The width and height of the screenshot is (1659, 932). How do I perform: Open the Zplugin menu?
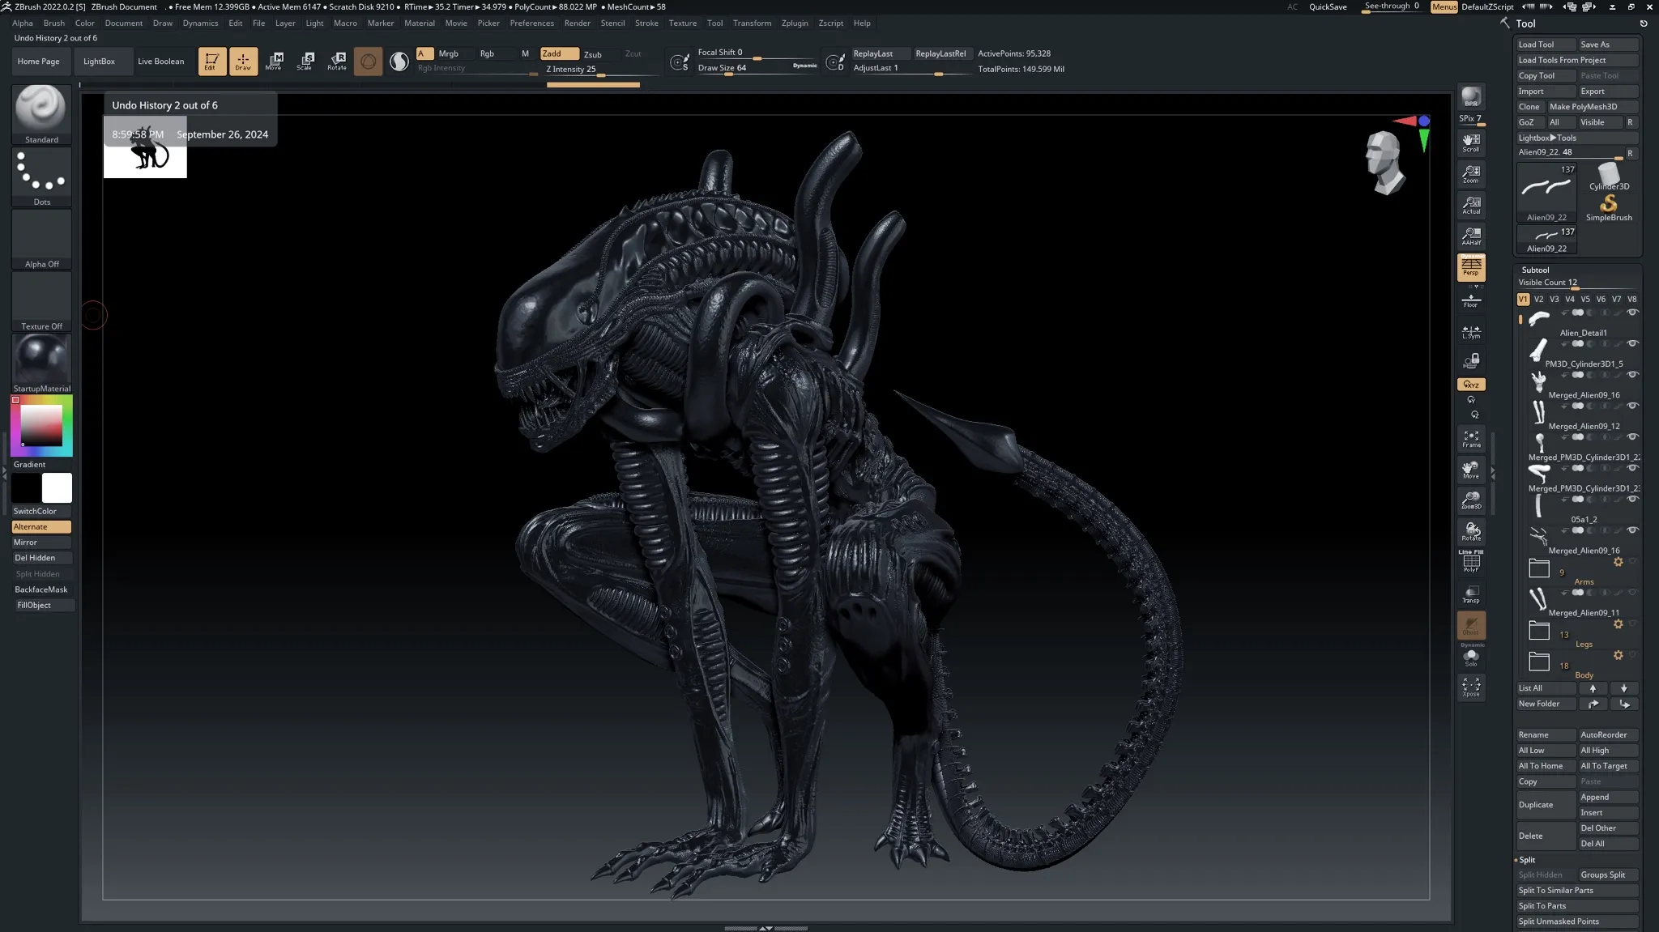(x=794, y=23)
